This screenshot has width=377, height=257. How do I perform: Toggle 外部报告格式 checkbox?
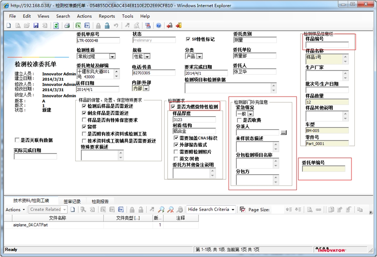[176, 145]
